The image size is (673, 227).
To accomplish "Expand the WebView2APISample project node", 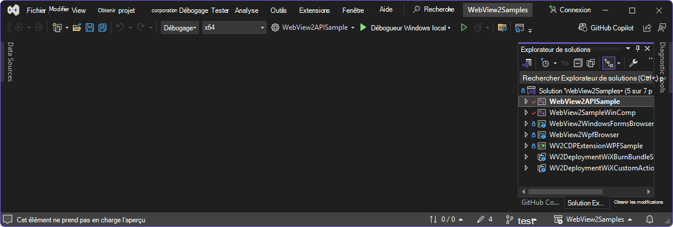I will click(526, 102).
